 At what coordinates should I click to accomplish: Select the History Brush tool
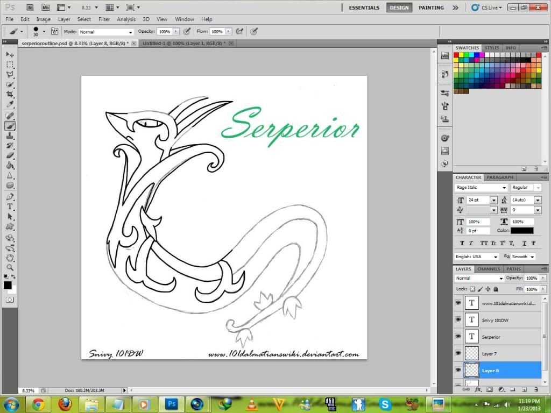click(10, 145)
